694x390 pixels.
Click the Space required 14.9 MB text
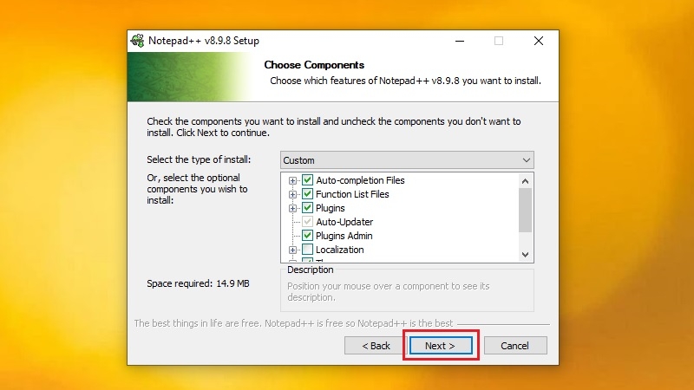click(x=198, y=283)
